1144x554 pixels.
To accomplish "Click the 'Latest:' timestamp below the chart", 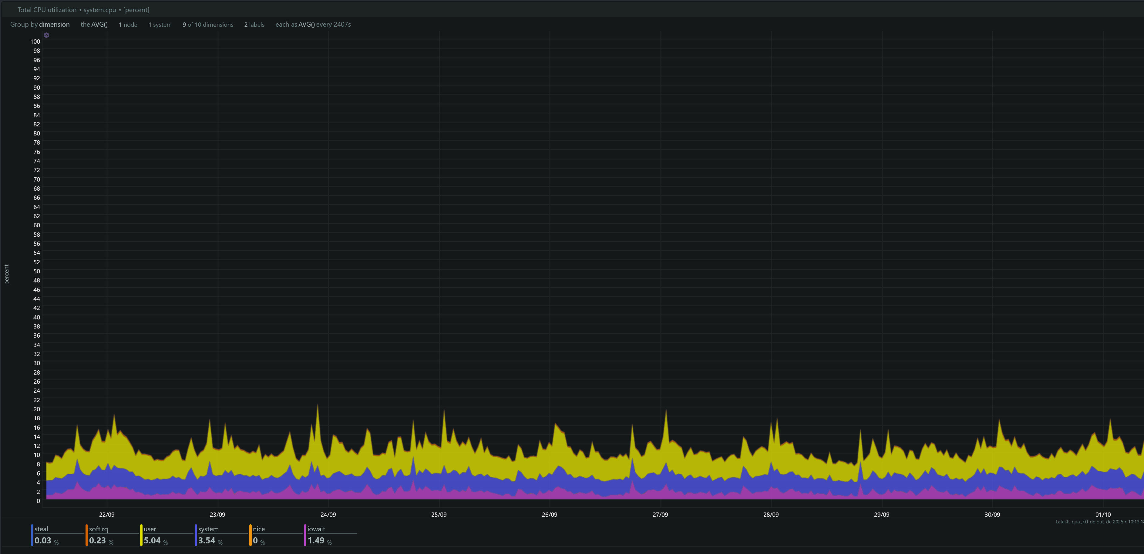I will pyautogui.click(x=1100, y=522).
